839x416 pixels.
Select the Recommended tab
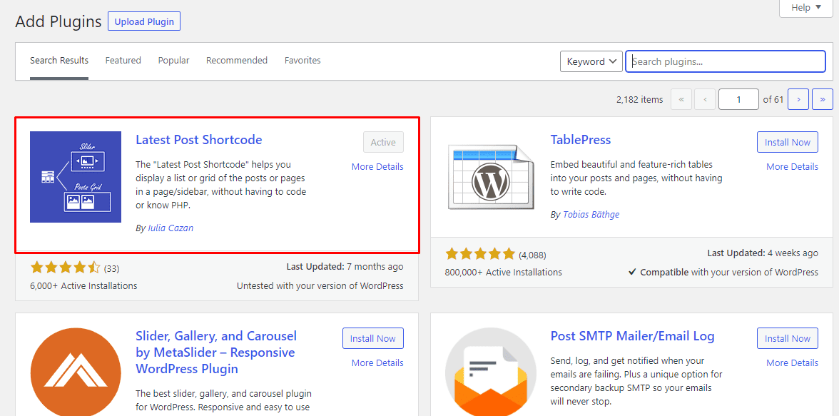[x=237, y=61]
